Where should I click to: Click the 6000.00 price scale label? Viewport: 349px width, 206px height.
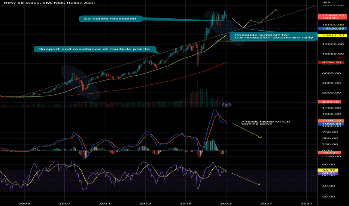coord(332,73)
